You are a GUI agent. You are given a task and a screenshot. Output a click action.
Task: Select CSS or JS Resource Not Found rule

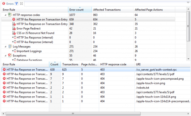click(x=35, y=33)
